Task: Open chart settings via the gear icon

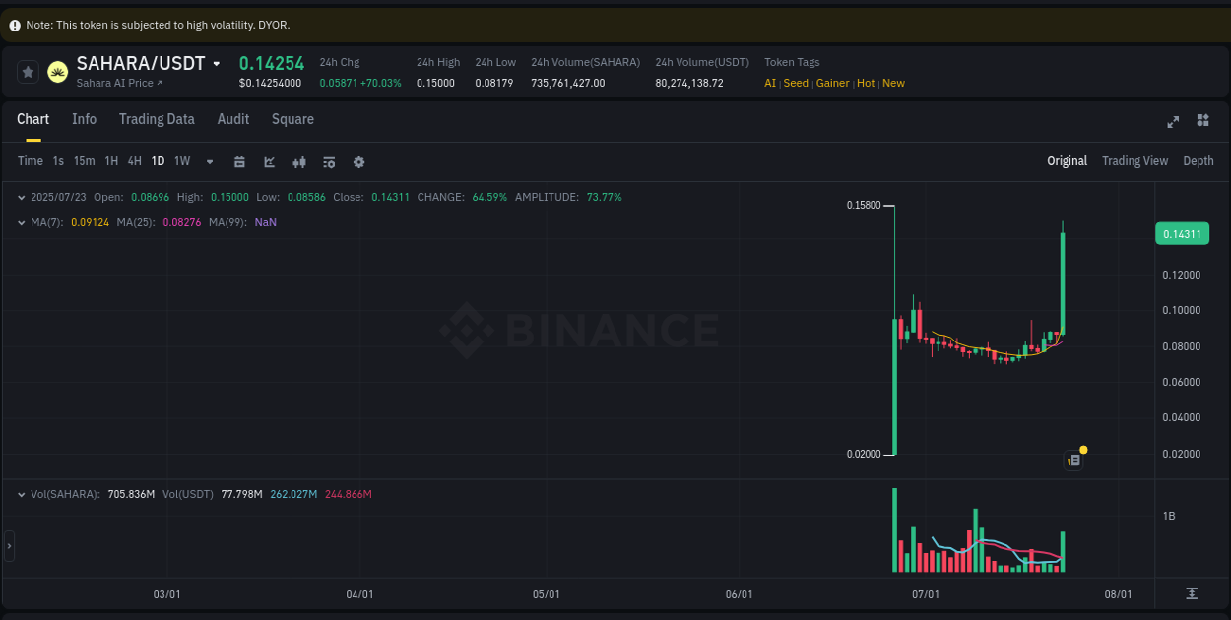Action: (x=358, y=161)
